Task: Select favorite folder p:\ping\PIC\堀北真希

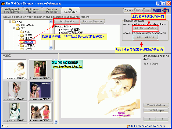Action: pos(71,33)
